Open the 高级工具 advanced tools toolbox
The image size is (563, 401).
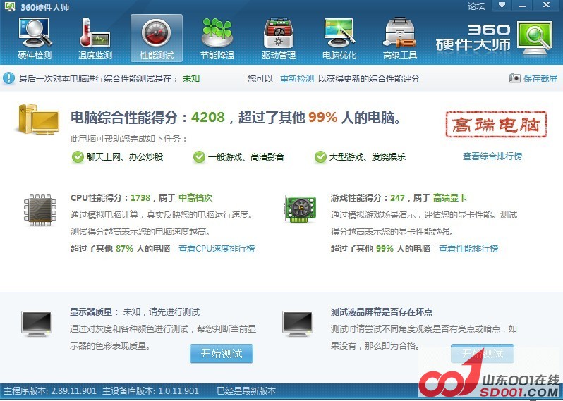click(x=400, y=39)
